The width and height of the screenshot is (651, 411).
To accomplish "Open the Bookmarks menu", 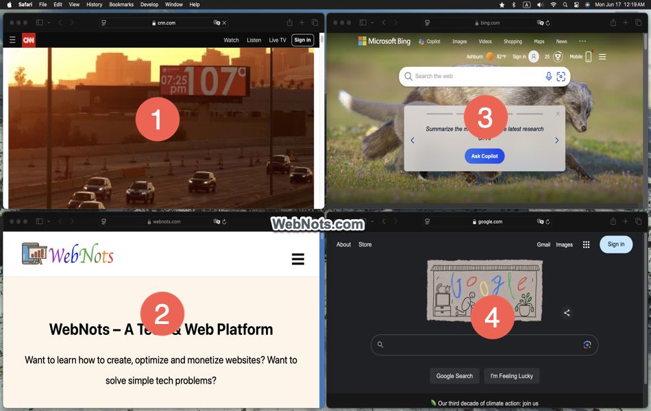I will point(121,5).
